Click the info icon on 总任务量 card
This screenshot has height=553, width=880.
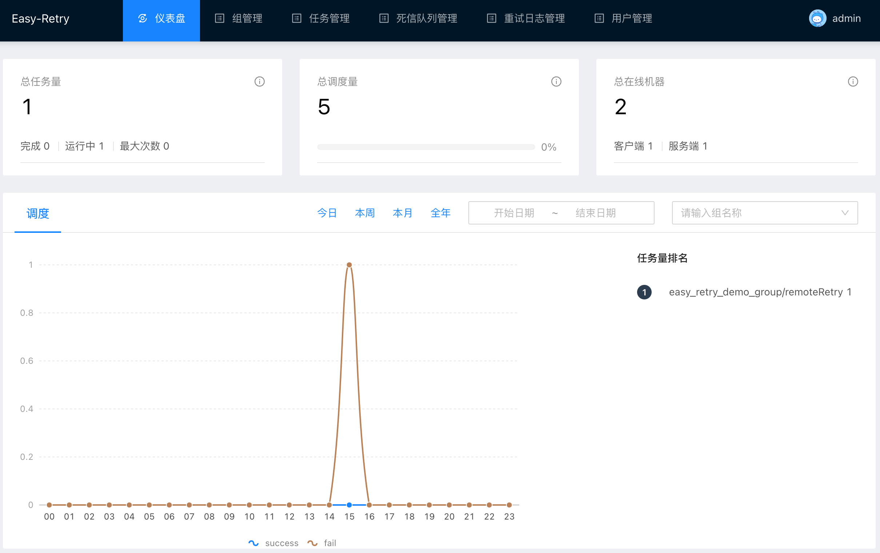[260, 81]
